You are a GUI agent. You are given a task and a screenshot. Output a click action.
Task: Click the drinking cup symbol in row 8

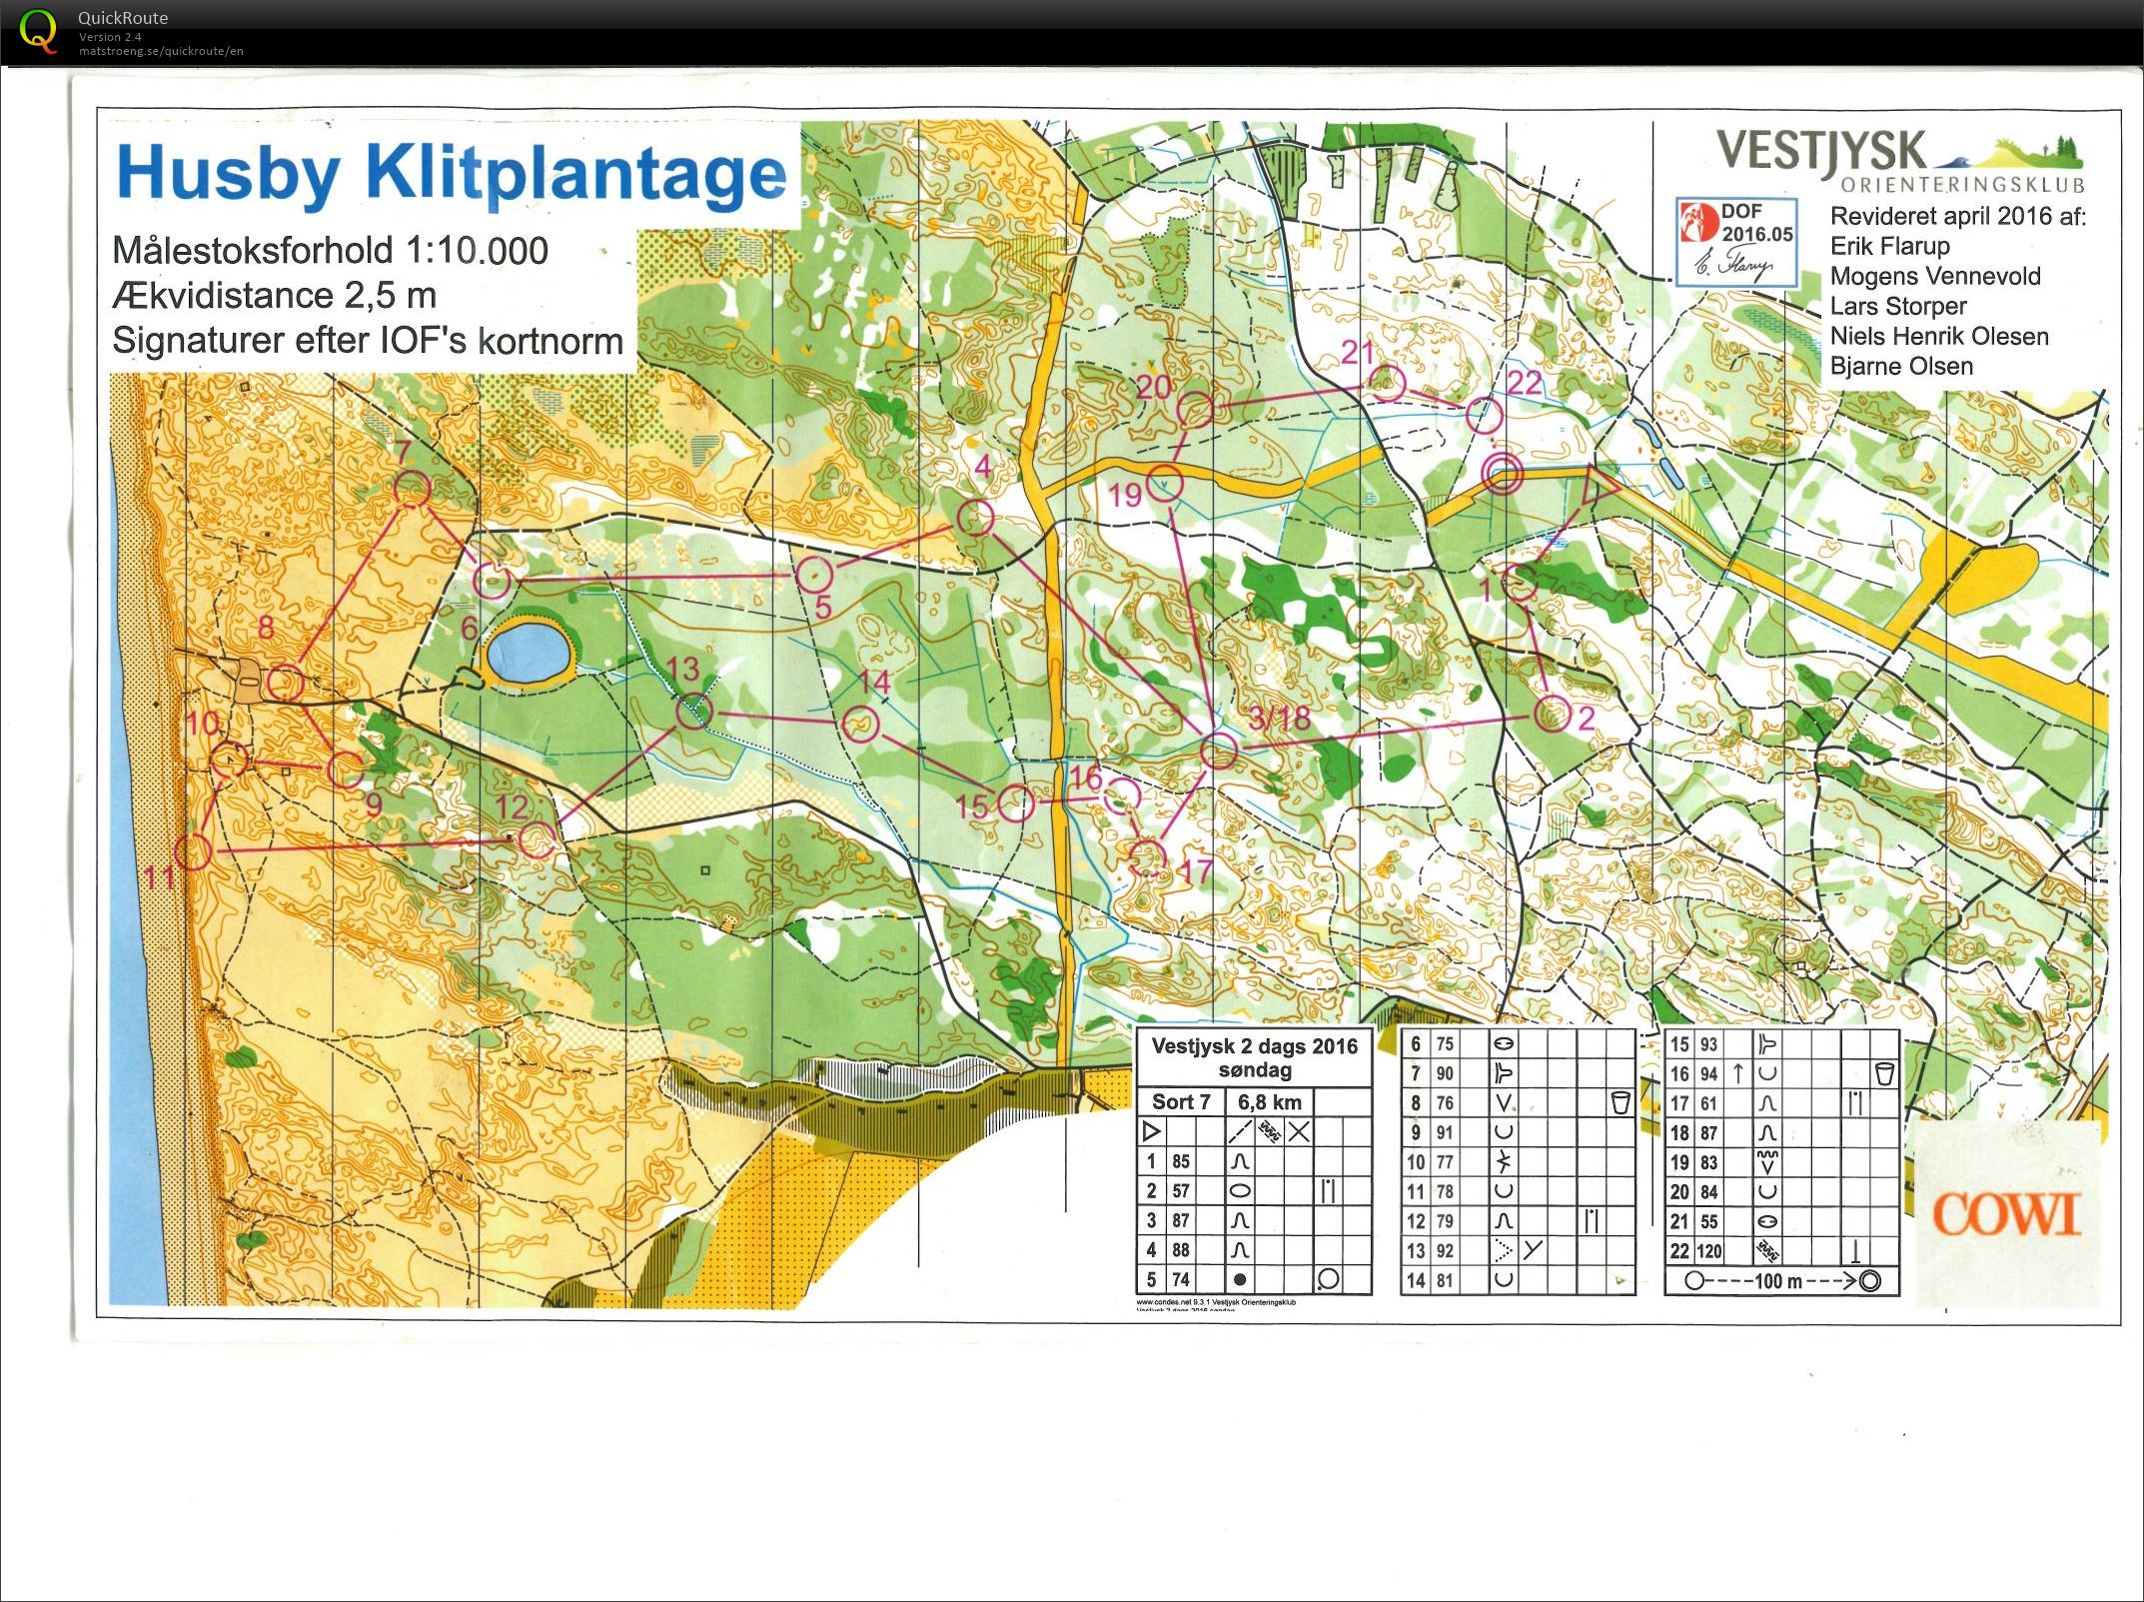point(1620,1102)
